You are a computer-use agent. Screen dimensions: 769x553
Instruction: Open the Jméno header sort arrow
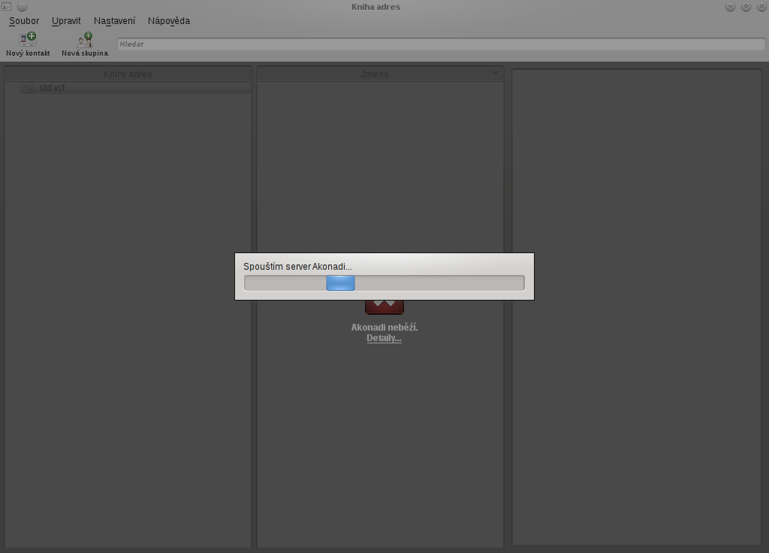coord(495,73)
